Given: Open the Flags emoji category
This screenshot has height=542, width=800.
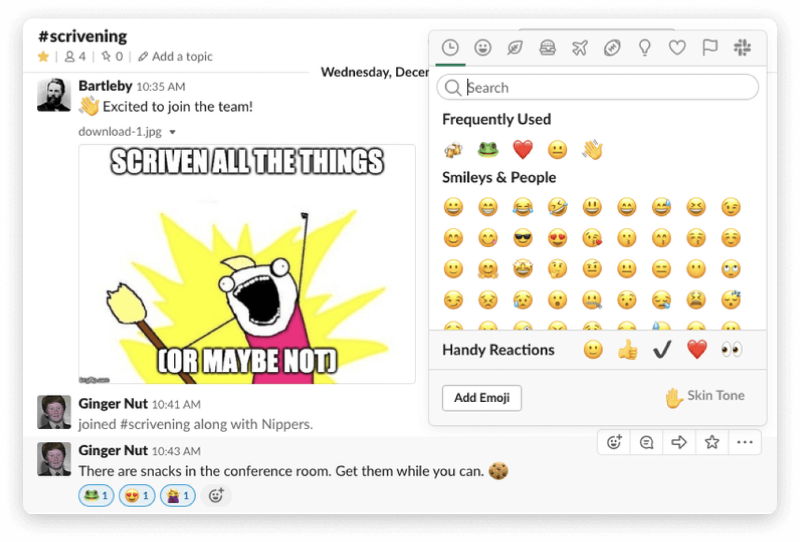Looking at the screenshot, I should point(710,47).
